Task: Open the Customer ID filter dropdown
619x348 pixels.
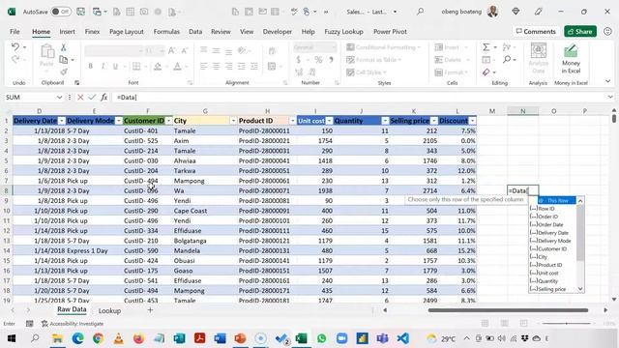Action: coord(168,121)
